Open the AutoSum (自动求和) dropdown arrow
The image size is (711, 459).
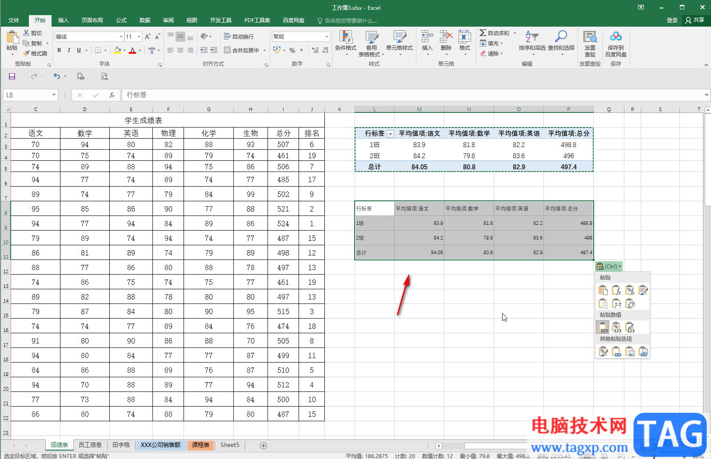pos(515,33)
